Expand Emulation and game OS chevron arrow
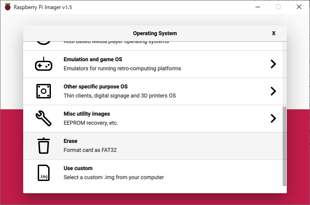This screenshot has width=310, height=205. (273, 64)
